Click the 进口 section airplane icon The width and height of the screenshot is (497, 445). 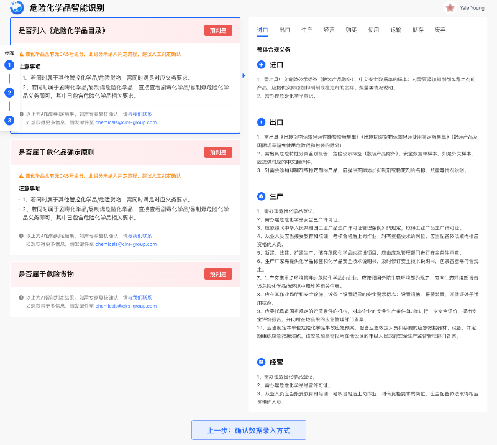(x=261, y=65)
